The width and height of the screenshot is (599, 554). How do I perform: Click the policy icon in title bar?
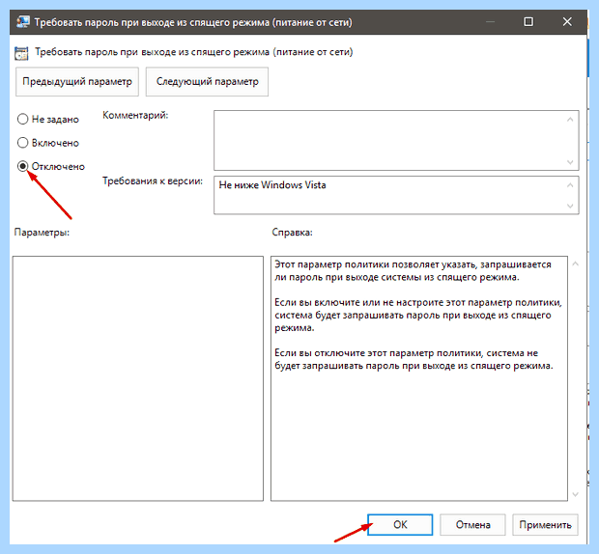pyautogui.click(x=22, y=22)
